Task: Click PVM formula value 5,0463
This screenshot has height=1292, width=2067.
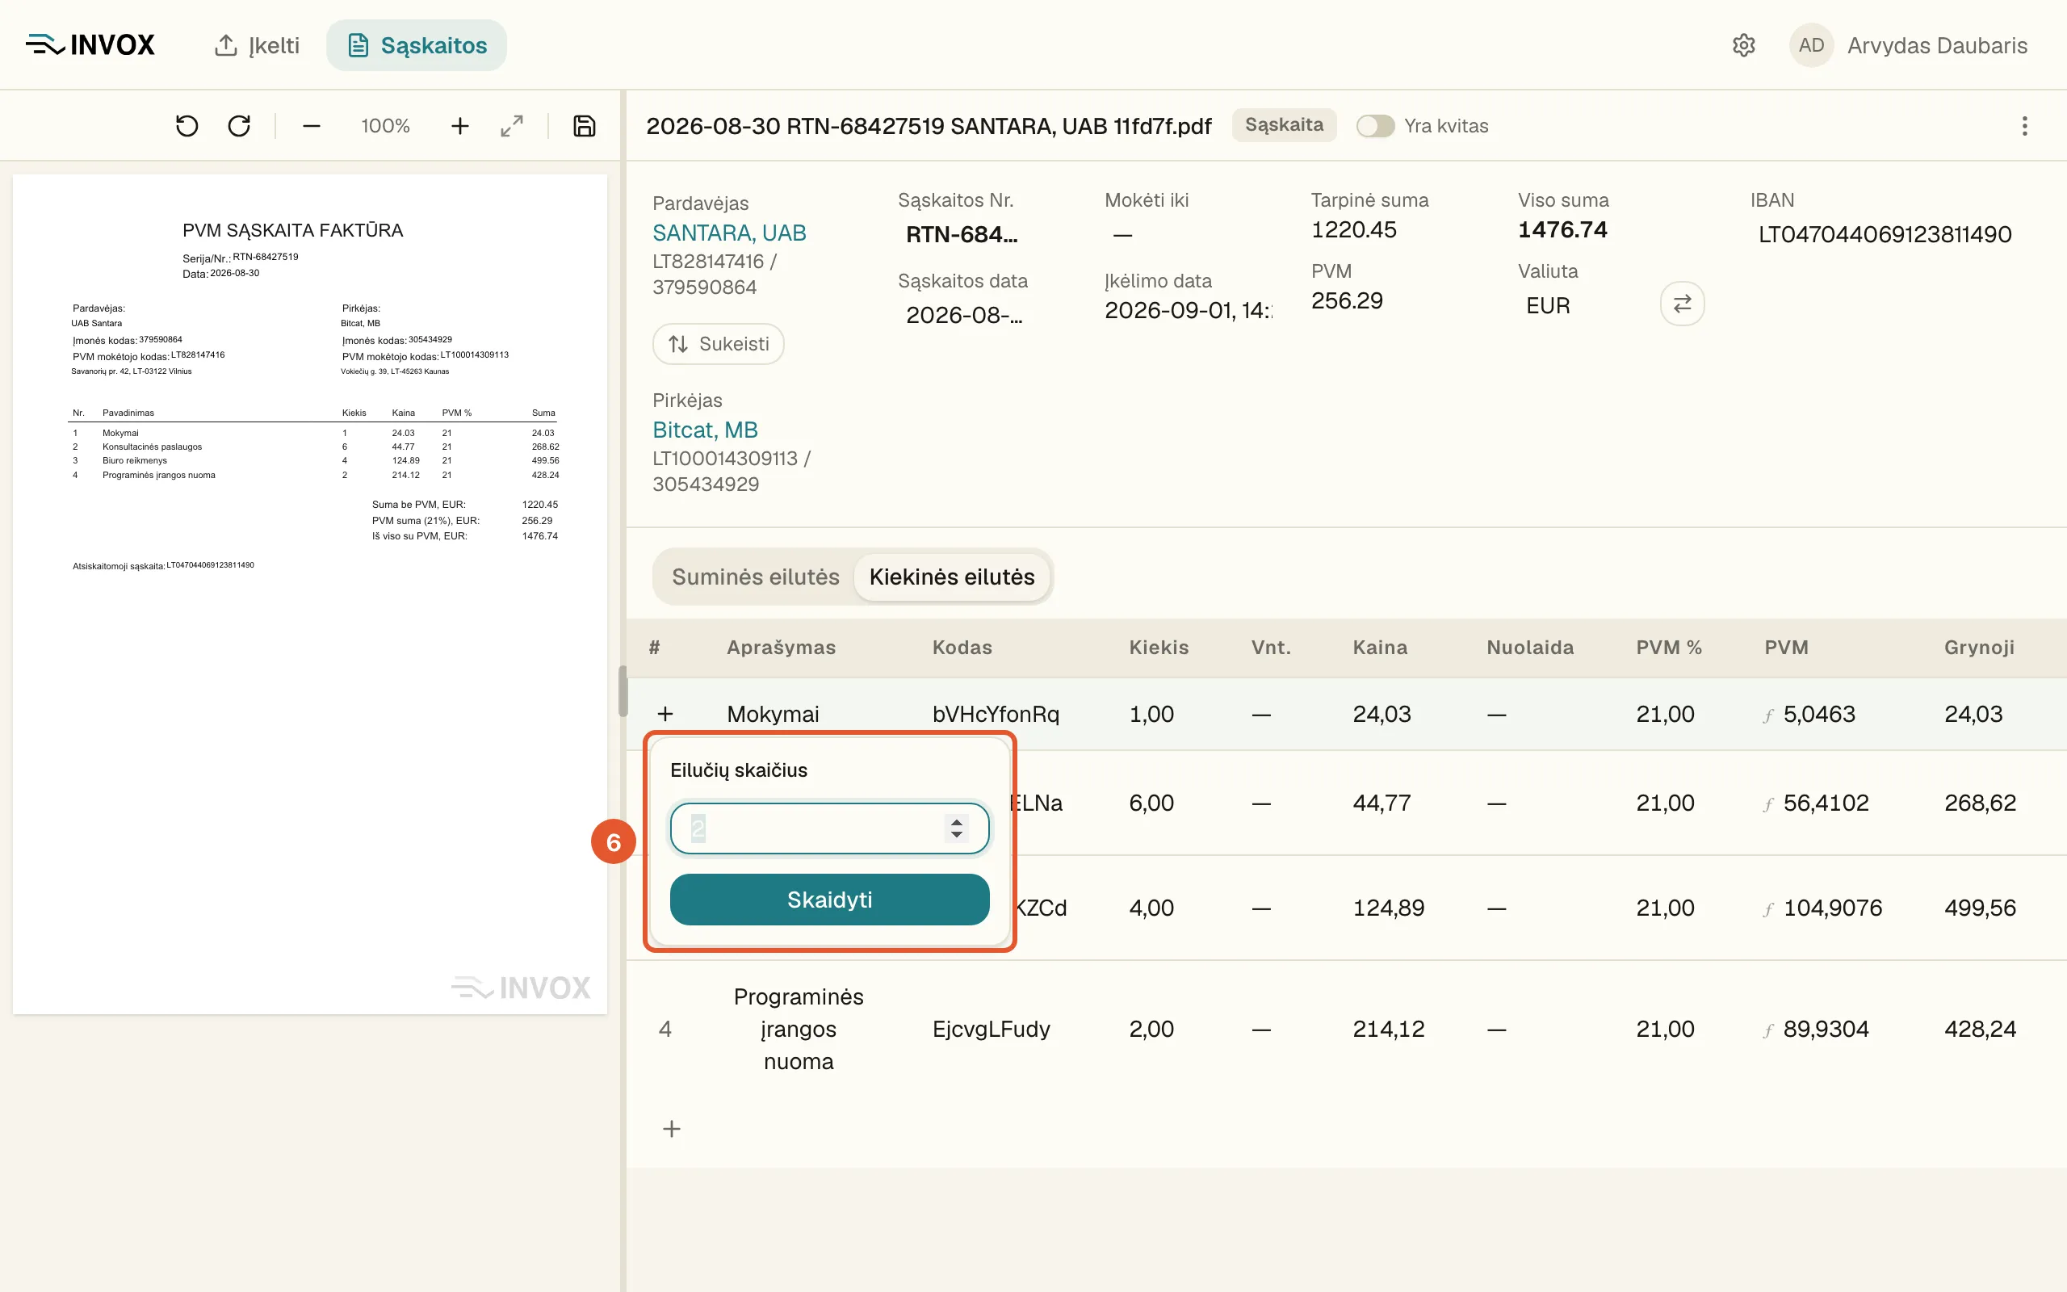Action: point(1819,714)
